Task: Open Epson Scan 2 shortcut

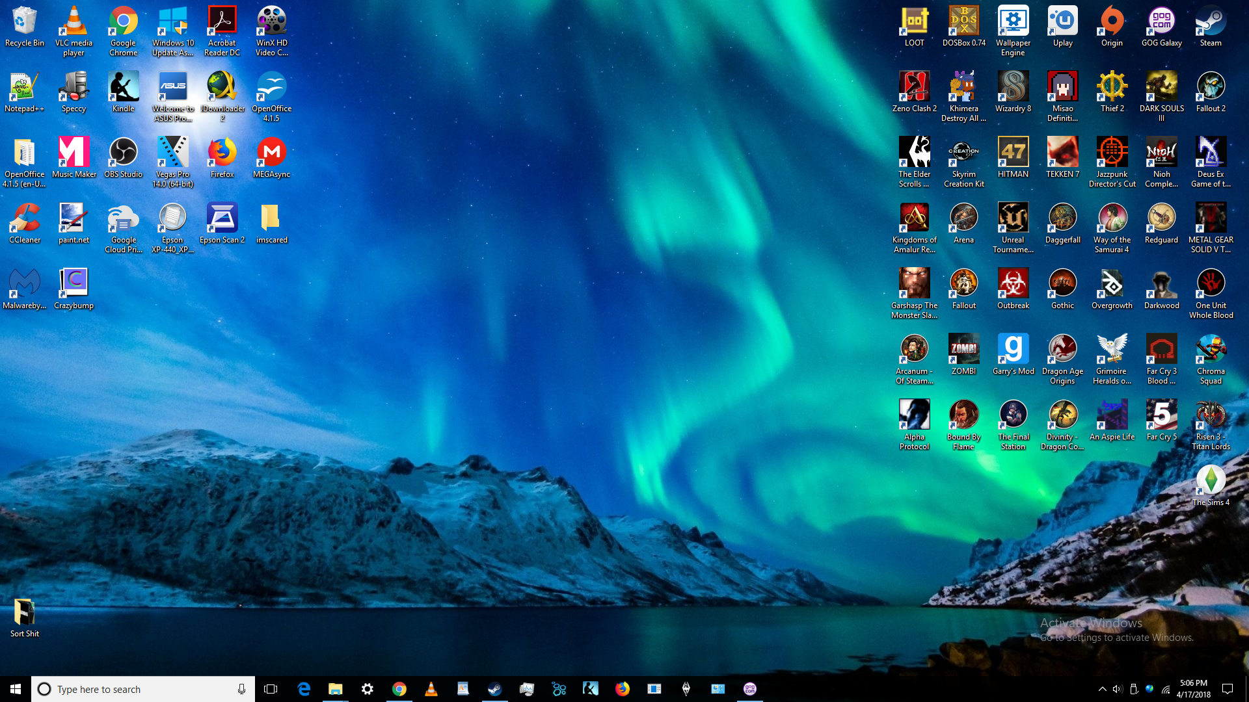Action: click(222, 224)
